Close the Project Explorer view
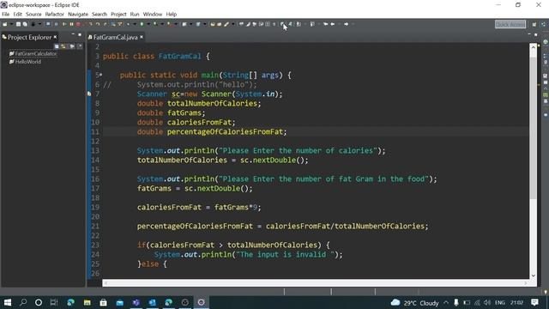Screen dimensions: 549x309 pos(55,37)
